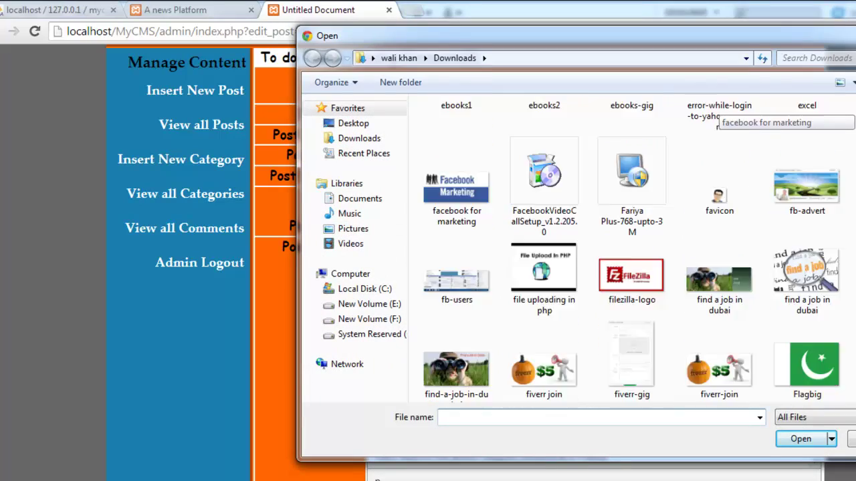Screen dimensions: 856x481
Task: Open the address path history dropdown
Action: click(746, 58)
